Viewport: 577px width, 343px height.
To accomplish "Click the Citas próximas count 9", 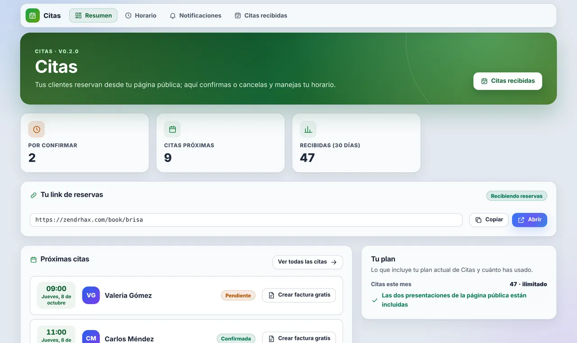I will pos(168,158).
